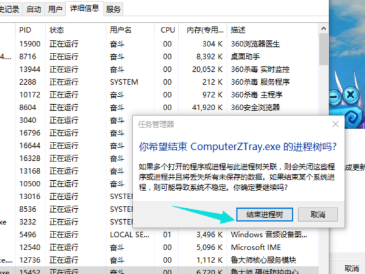Click the scrollbar up arrow
This screenshot has width=365, height=274.
pos(324,29)
